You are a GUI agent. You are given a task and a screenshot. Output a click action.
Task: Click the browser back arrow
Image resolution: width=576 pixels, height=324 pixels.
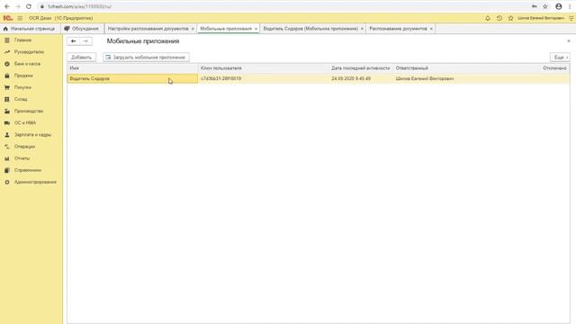pos(7,6)
